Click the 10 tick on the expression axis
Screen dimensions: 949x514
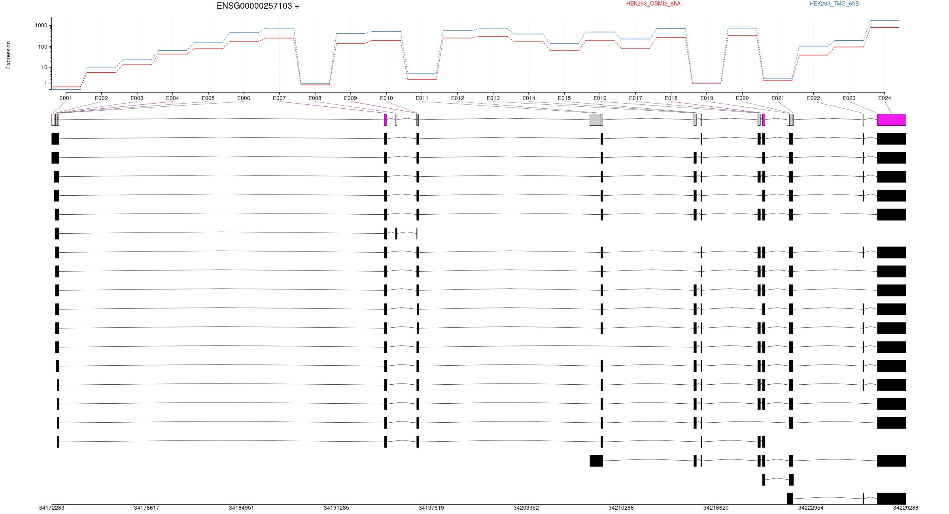(x=44, y=67)
